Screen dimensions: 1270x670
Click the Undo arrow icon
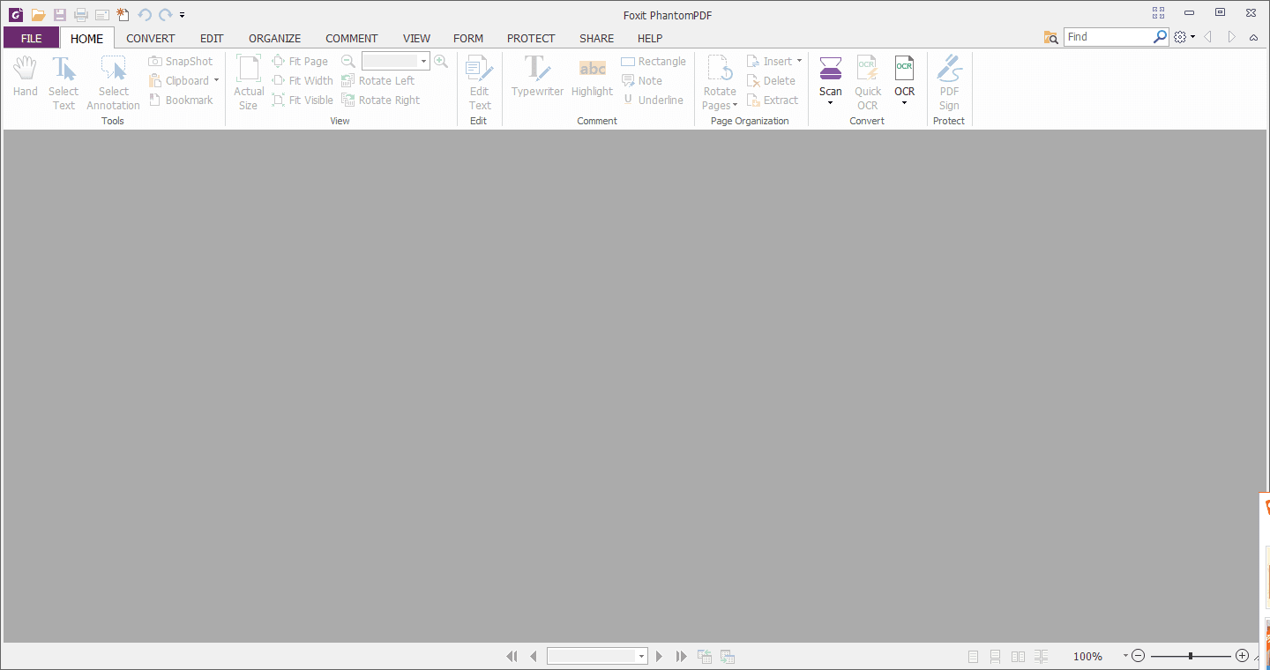(145, 15)
